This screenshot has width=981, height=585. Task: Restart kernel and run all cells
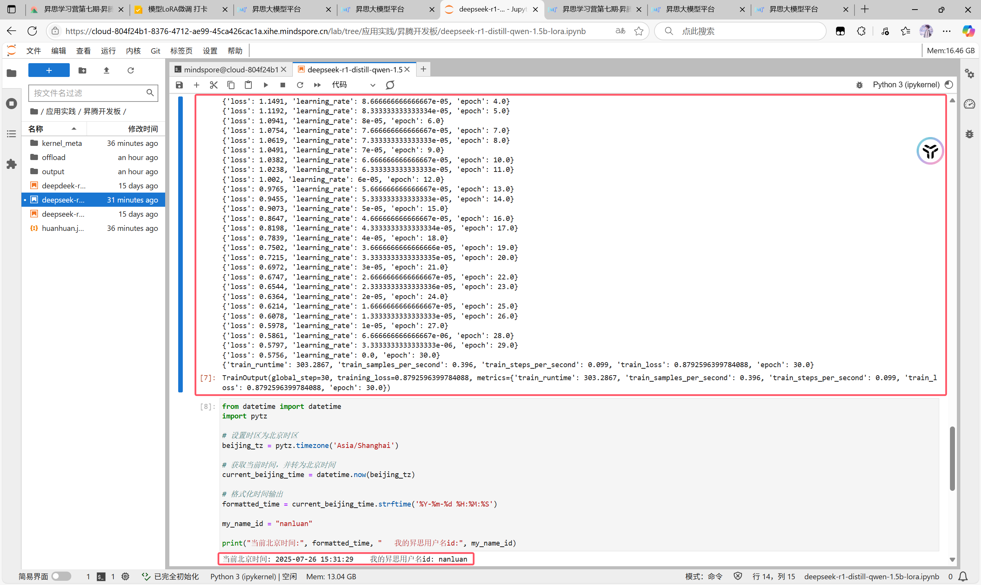point(317,85)
